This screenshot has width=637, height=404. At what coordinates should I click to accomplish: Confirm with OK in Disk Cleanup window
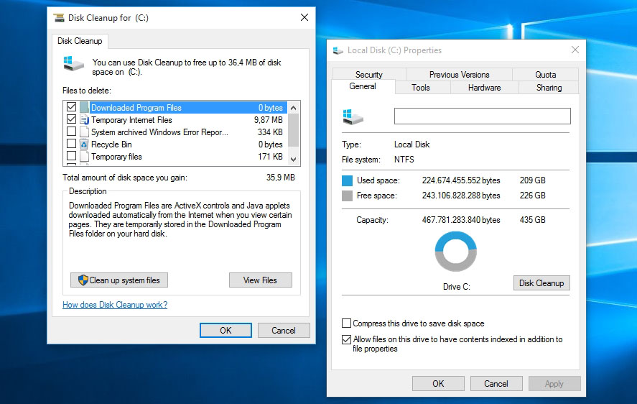pos(225,331)
